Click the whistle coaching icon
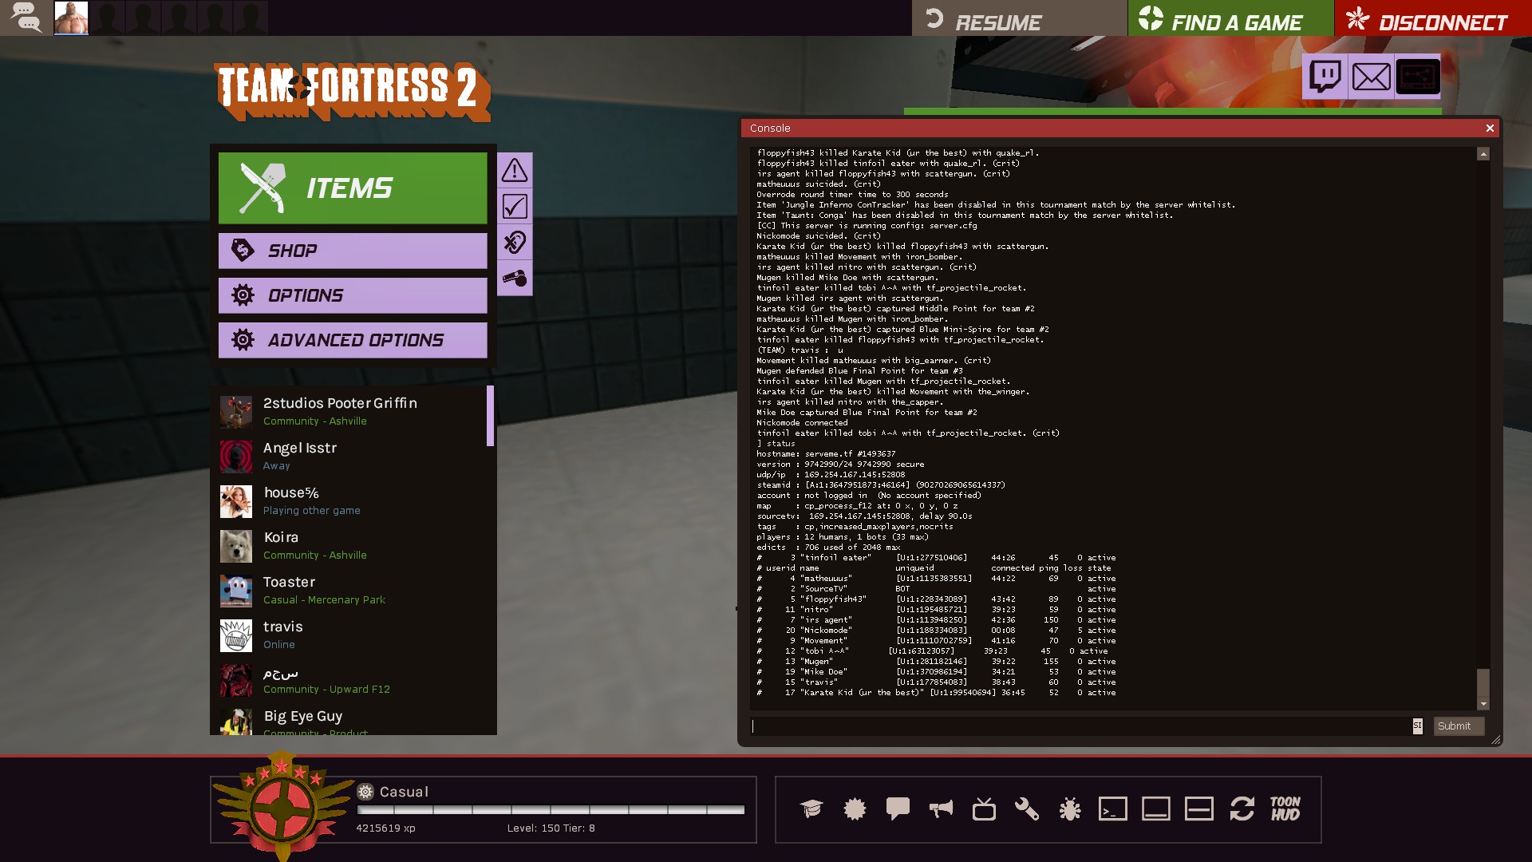The height and width of the screenshot is (862, 1532). (515, 279)
